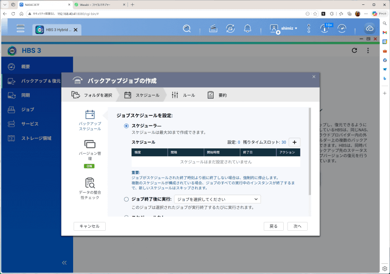390x274 pixels.
Task: Click the browser back arrow
Action: 5,14
